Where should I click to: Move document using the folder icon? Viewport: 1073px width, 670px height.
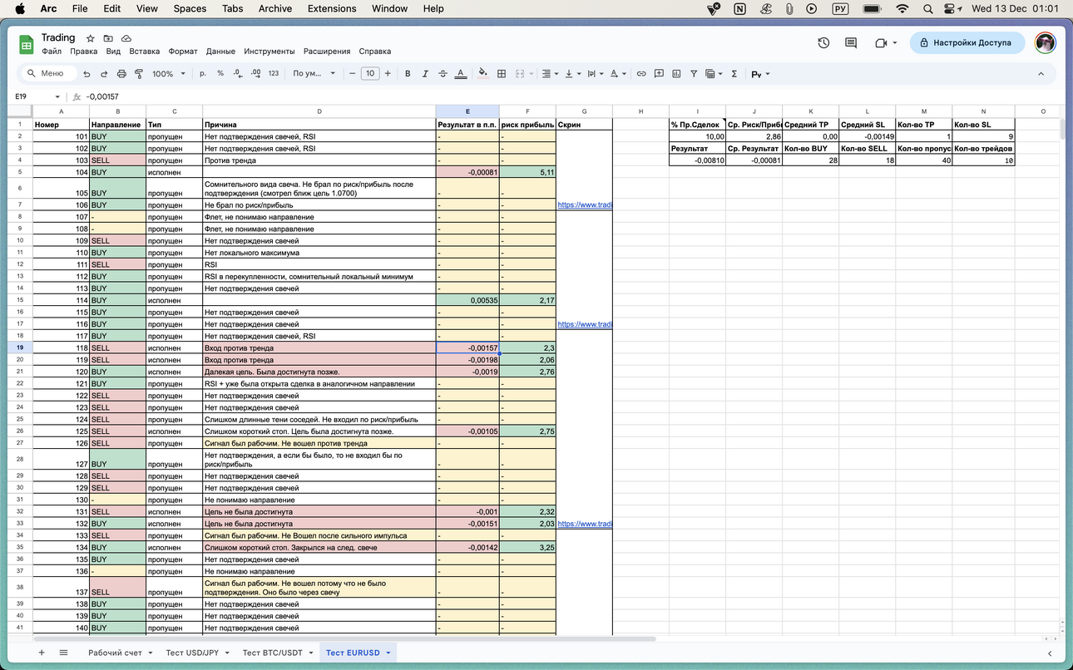pyautogui.click(x=108, y=38)
